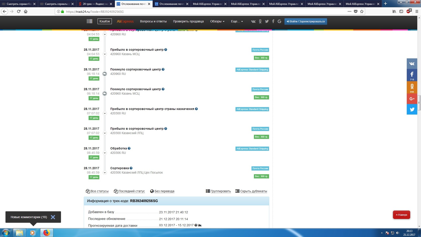Viewport: 421px width, 237px height.
Task: Expand timeline marker for 04:04:53 Казань МСЦ
Action: 105,54
